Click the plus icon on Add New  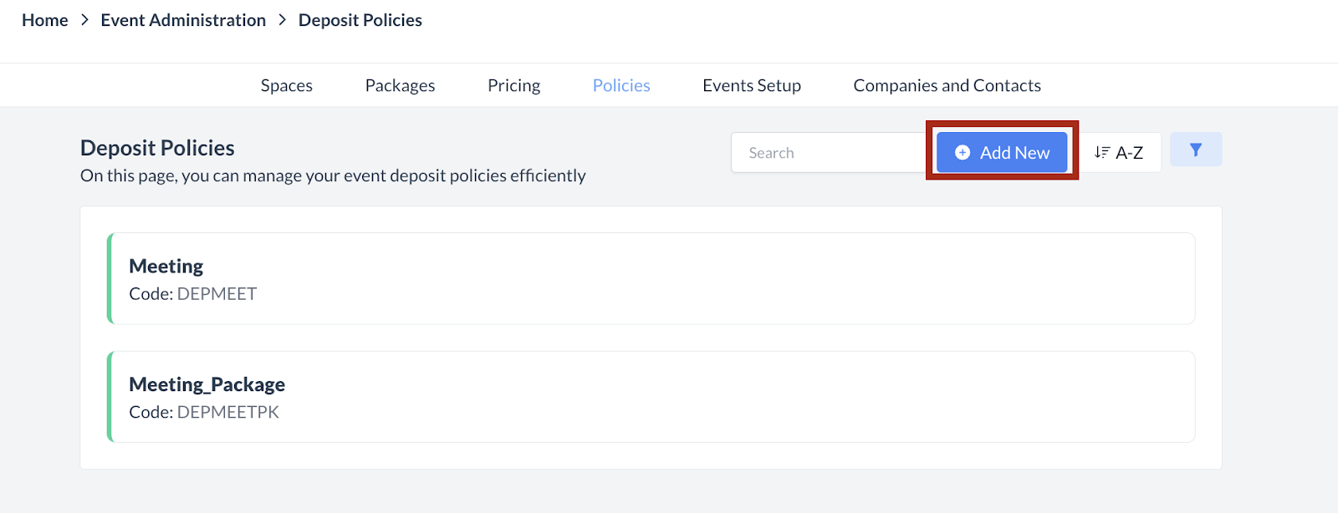click(x=963, y=152)
